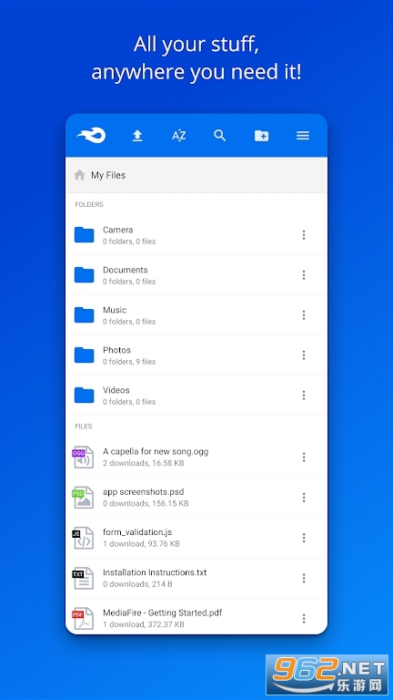Tap '1 download, 372.37 KB' detail line
This screenshot has height=700, width=393.
(144, 624)
